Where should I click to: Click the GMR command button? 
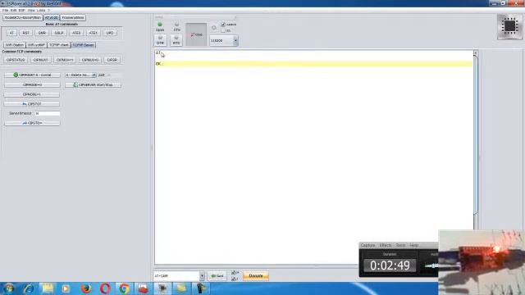click(x=42, y=33)
